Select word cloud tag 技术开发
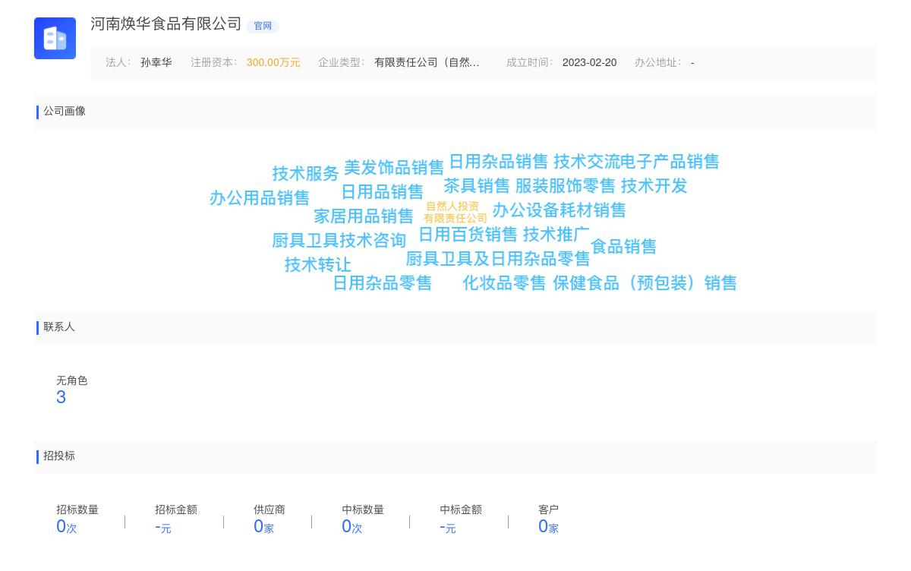Image resolution: width=911 pixels, height=571 pixels. click(654, 186)
